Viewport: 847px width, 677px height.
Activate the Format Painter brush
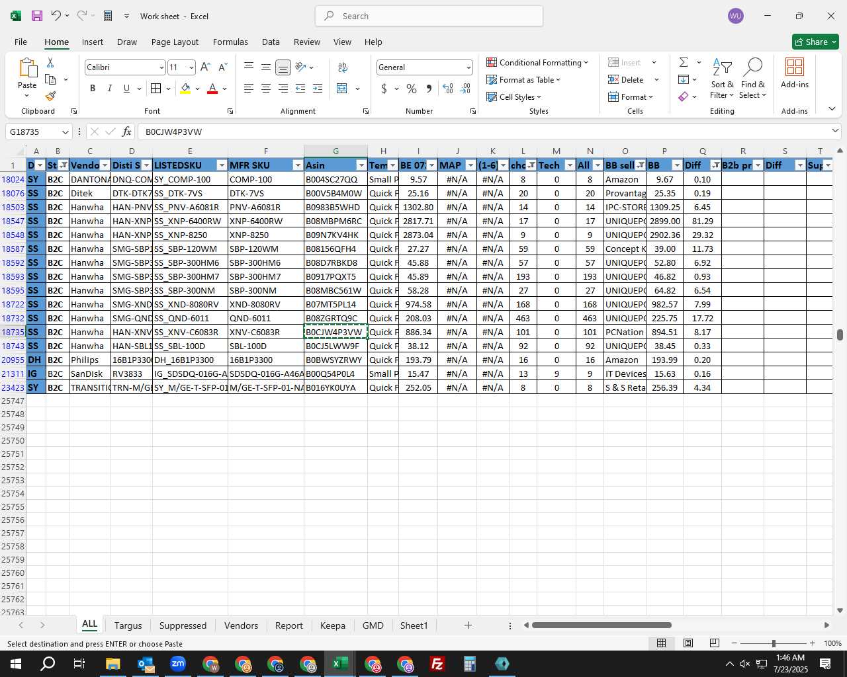tap(50, 97)
